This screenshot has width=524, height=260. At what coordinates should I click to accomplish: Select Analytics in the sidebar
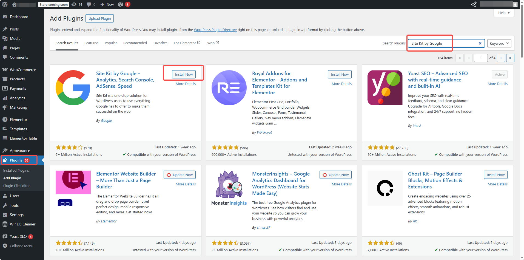point(18,98)
